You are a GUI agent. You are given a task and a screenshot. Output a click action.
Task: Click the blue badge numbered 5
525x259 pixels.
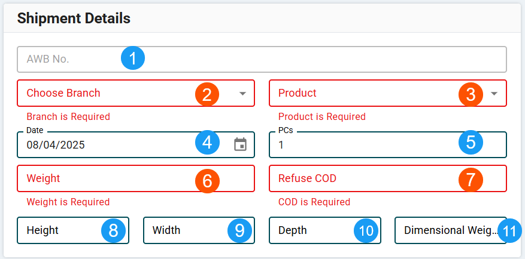click(471, 143)
